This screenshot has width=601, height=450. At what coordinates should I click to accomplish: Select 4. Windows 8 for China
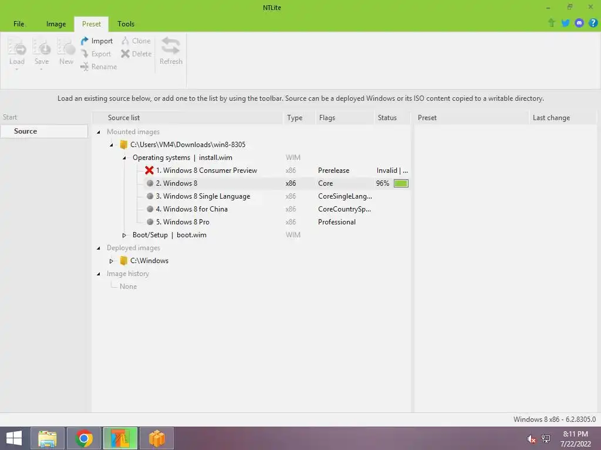pyautogui.click(x=192, y=209)
